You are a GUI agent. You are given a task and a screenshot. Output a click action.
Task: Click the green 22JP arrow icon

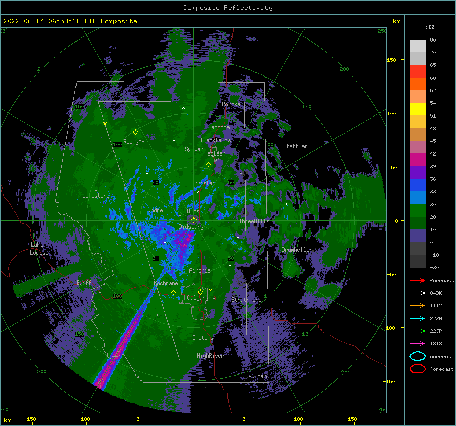point(417,331)
